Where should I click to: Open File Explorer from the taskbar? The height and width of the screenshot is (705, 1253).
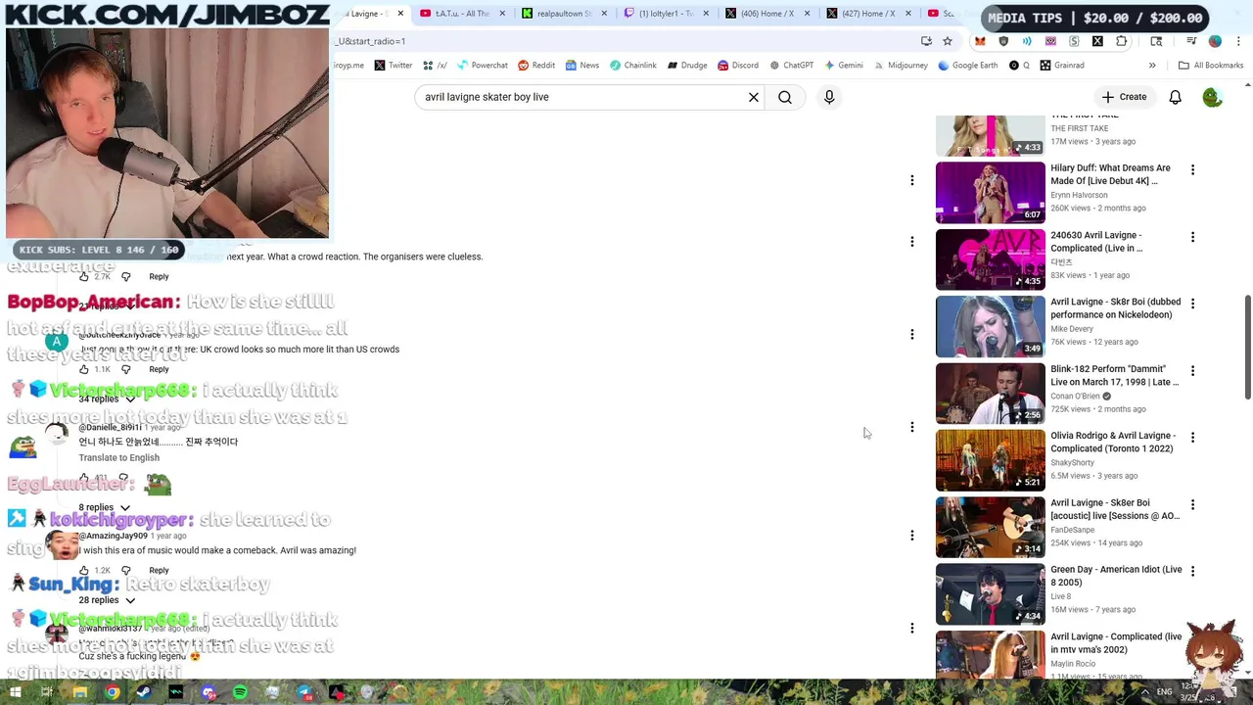point(79,692)
